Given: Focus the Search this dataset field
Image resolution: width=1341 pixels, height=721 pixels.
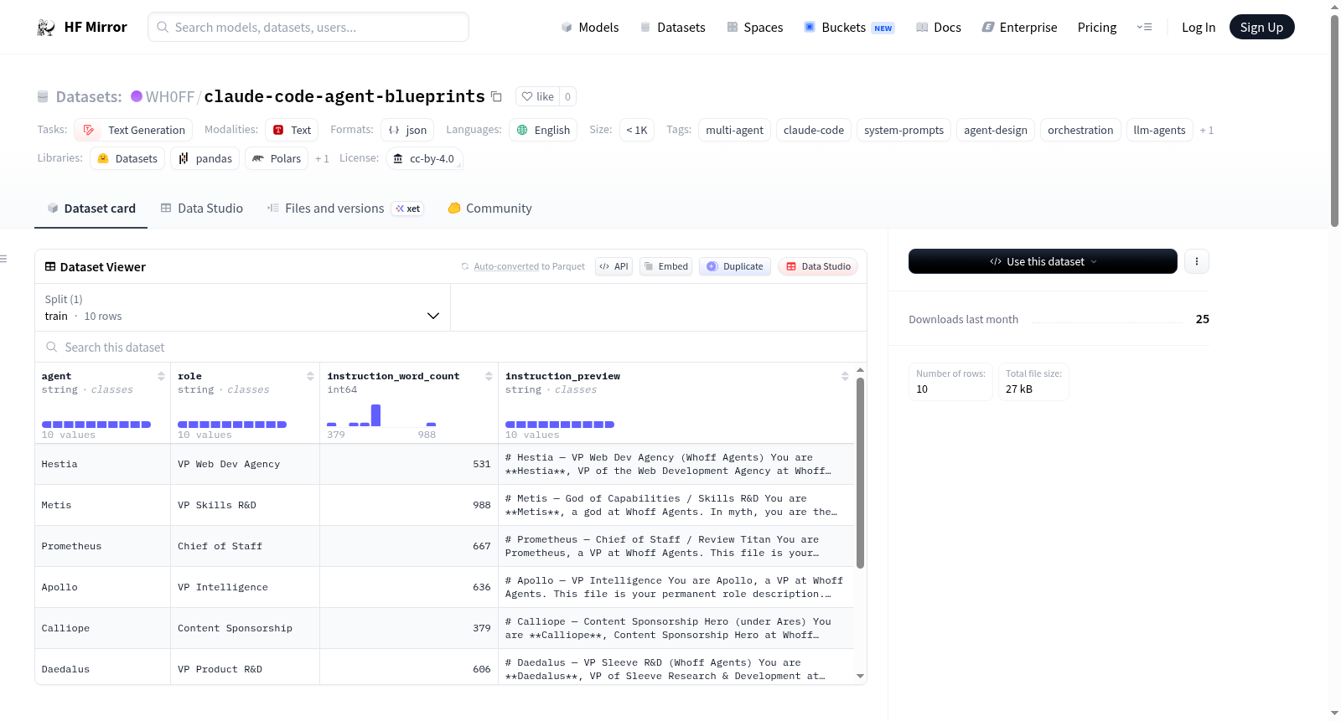Looking at the screenshot, I should (451, 347).
